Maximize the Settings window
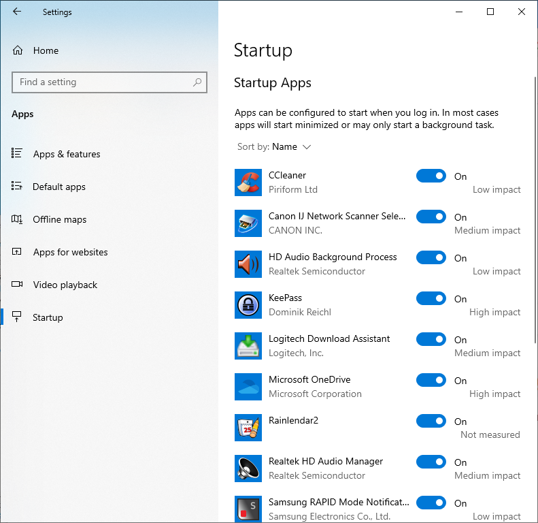The height and width of the screenshot is (523, 538). tap(490, 12)
